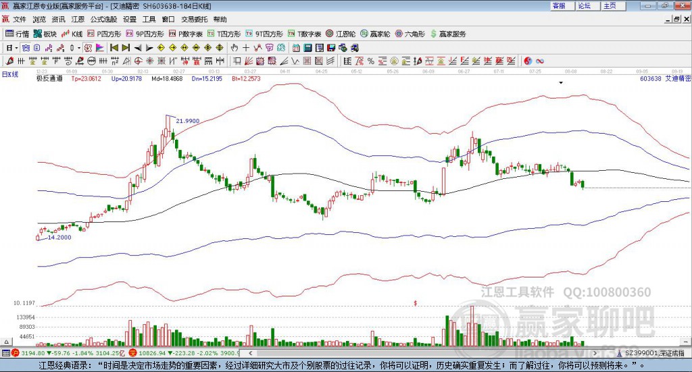Click the Bt=12.2573 indicator value
Screen dimensions: 692x372
(246, 78)
